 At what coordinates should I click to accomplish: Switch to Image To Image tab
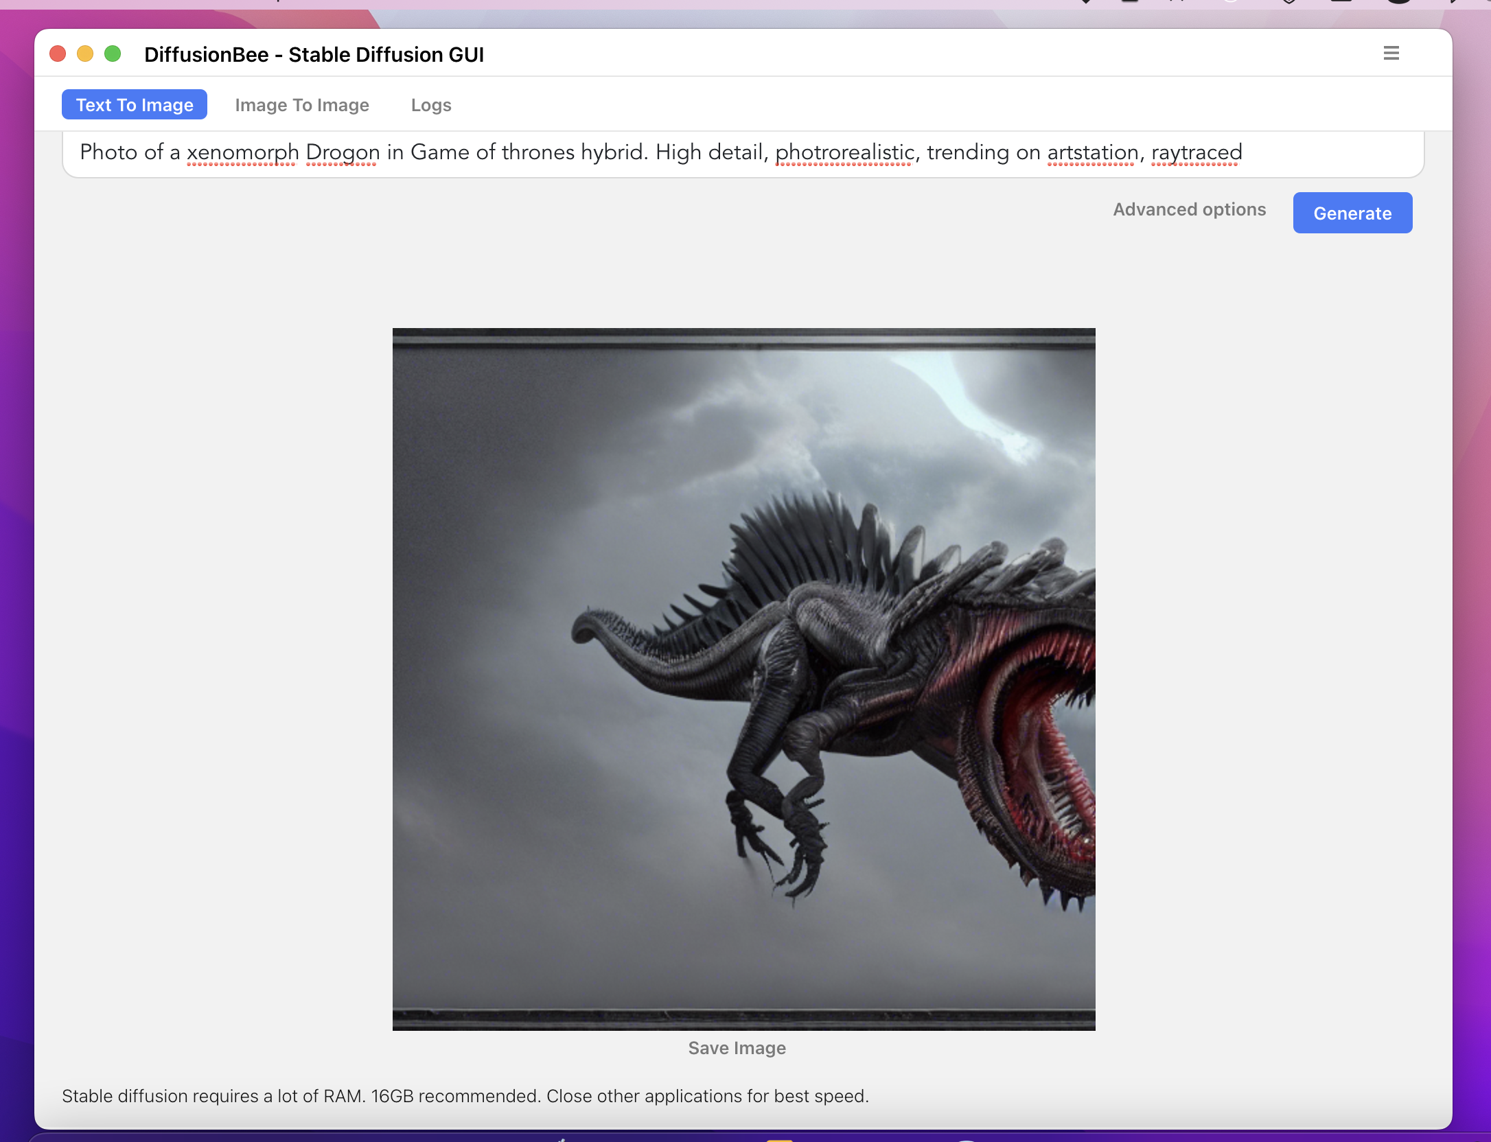click(302, 104)
